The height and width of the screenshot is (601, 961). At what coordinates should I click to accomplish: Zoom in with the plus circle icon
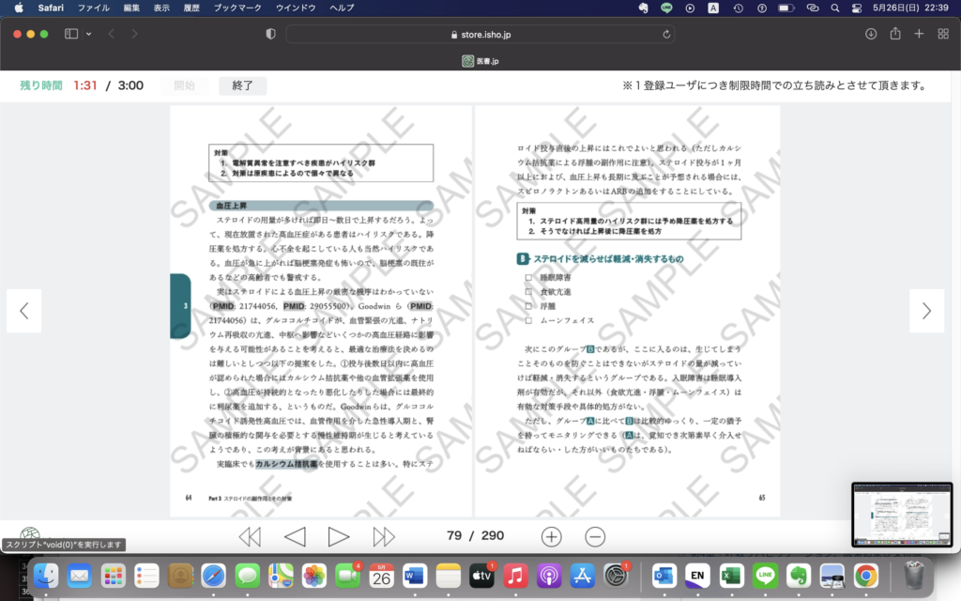point(552,536)
